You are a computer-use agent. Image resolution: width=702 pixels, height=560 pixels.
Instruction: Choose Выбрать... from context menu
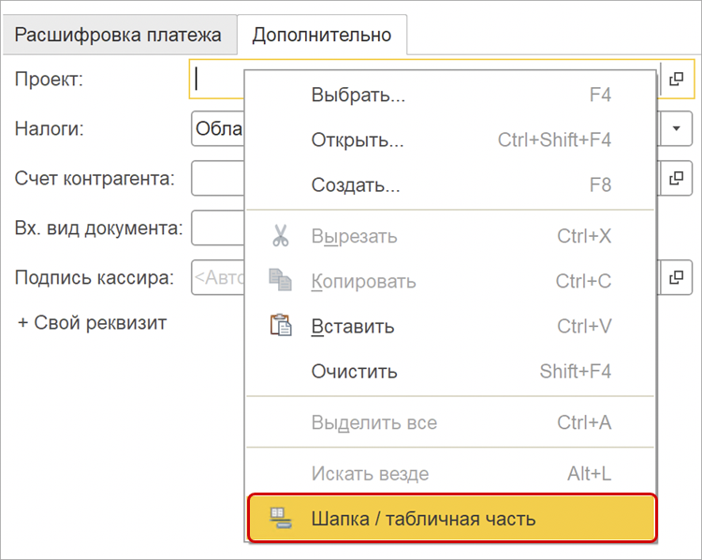(x=358, y=96)
